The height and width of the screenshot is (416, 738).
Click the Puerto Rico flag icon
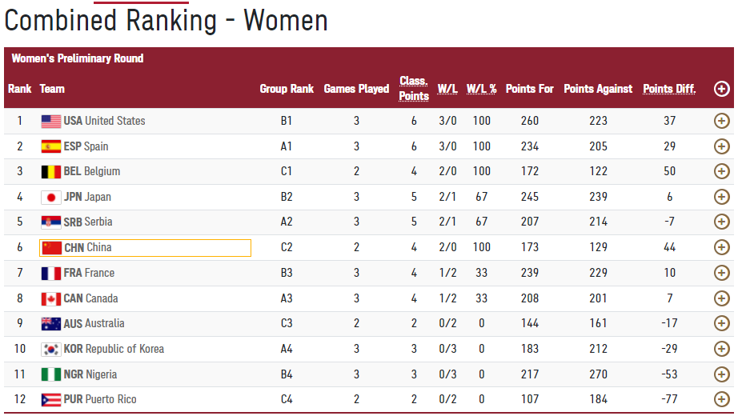tap(51, 400)
